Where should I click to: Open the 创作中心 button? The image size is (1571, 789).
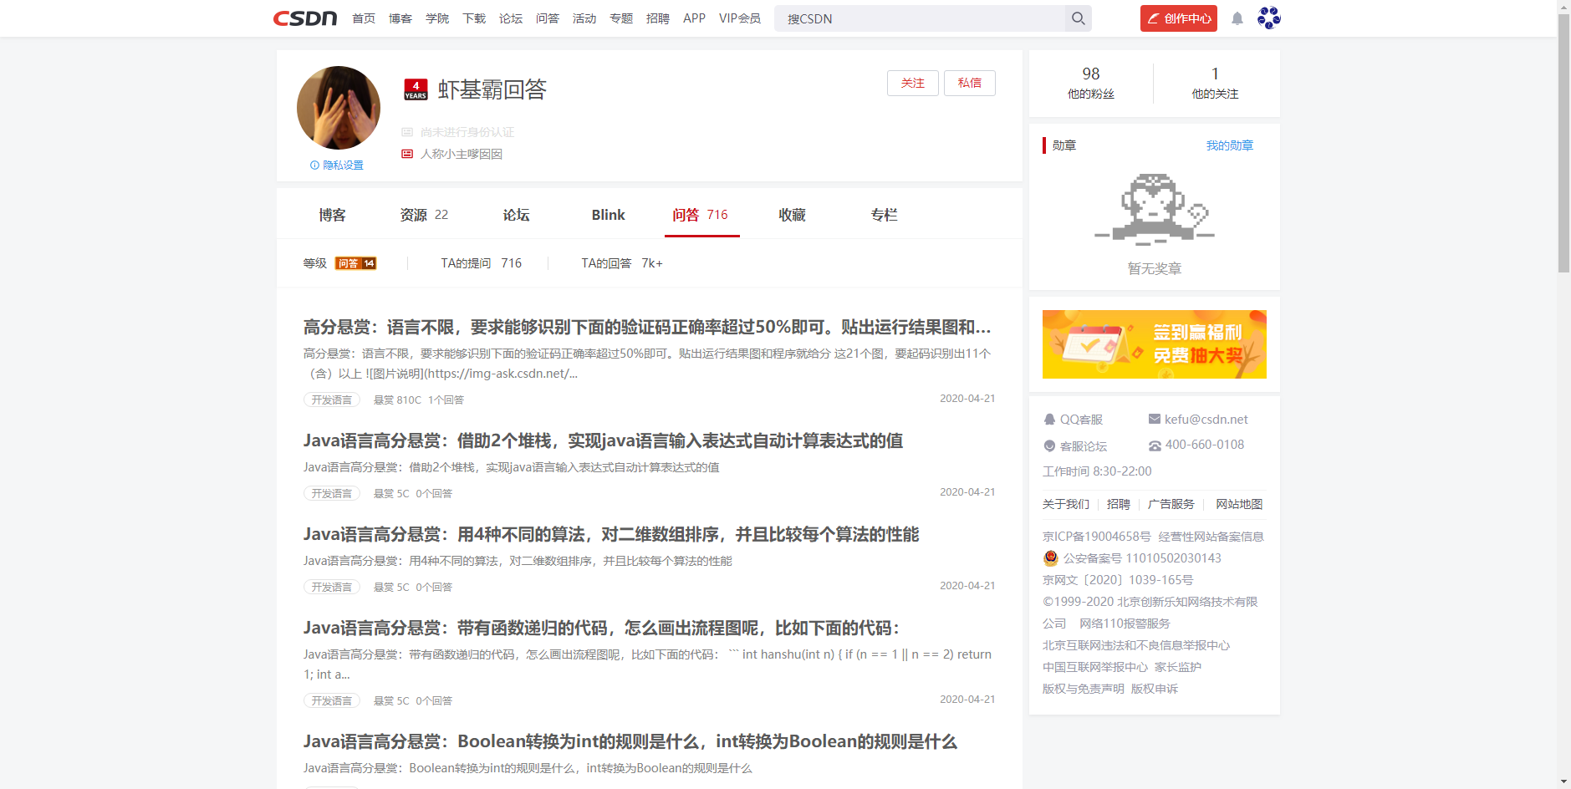click(1179, 18)
